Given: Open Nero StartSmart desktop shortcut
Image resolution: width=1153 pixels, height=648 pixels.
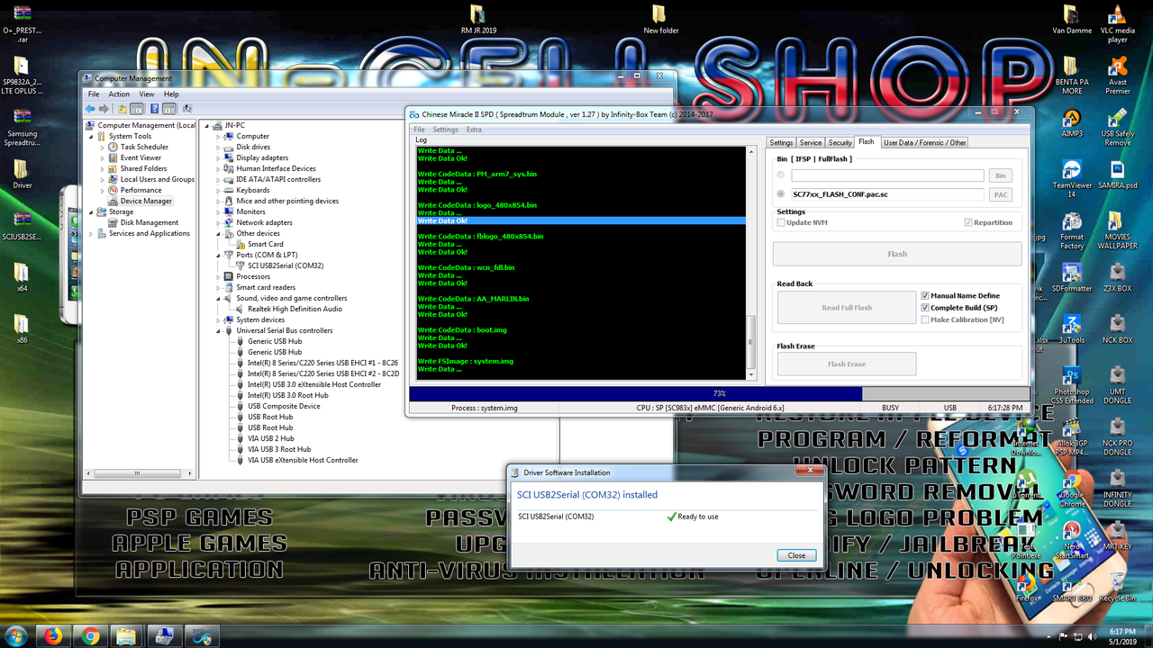Looking at the screenshot, I should pos(1071,540).
